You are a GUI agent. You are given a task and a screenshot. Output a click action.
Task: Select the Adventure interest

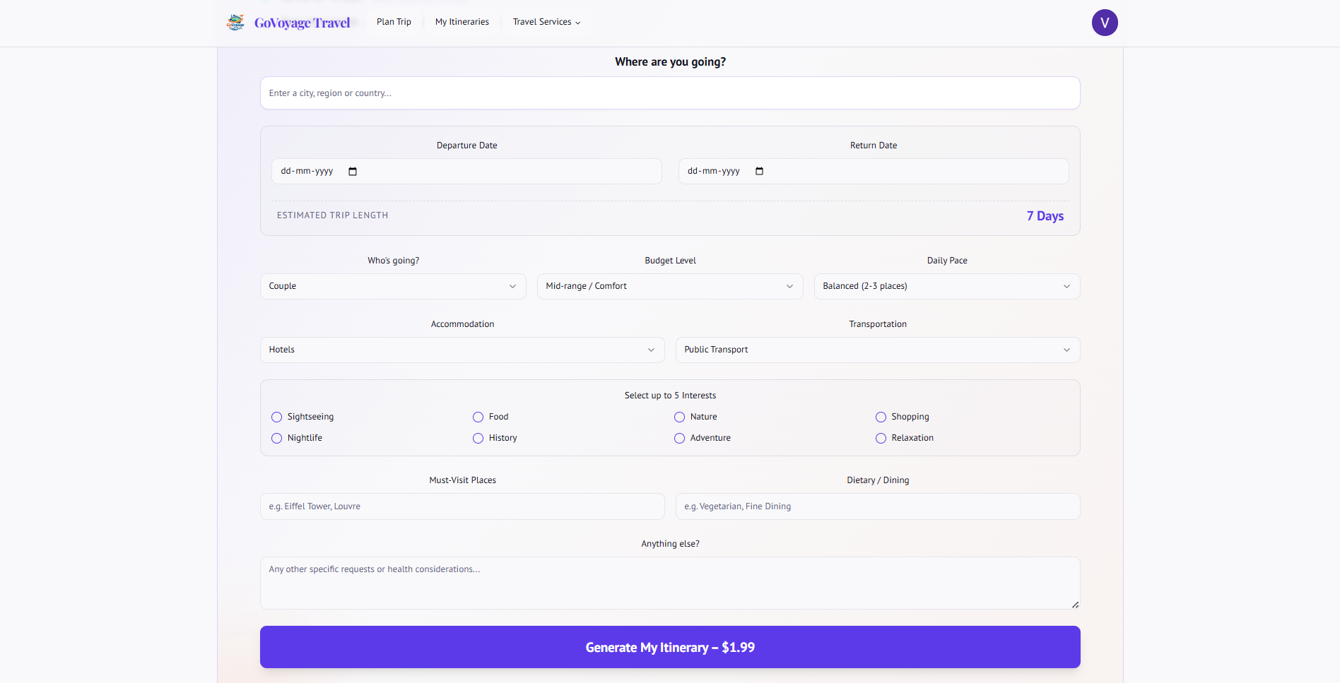click(680, 439)
